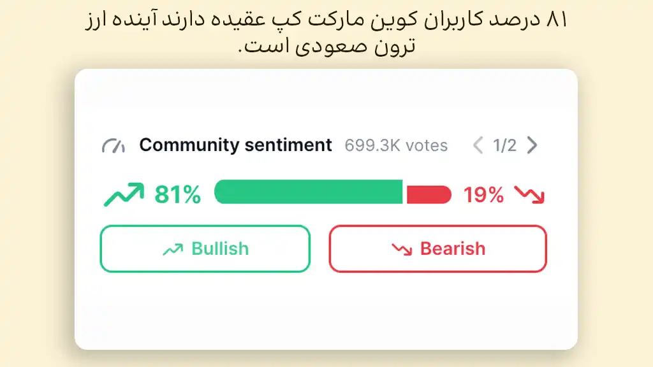653x367 pixels.
Task: Go back using the left chevron arrow
Action: tap(477, 145)
